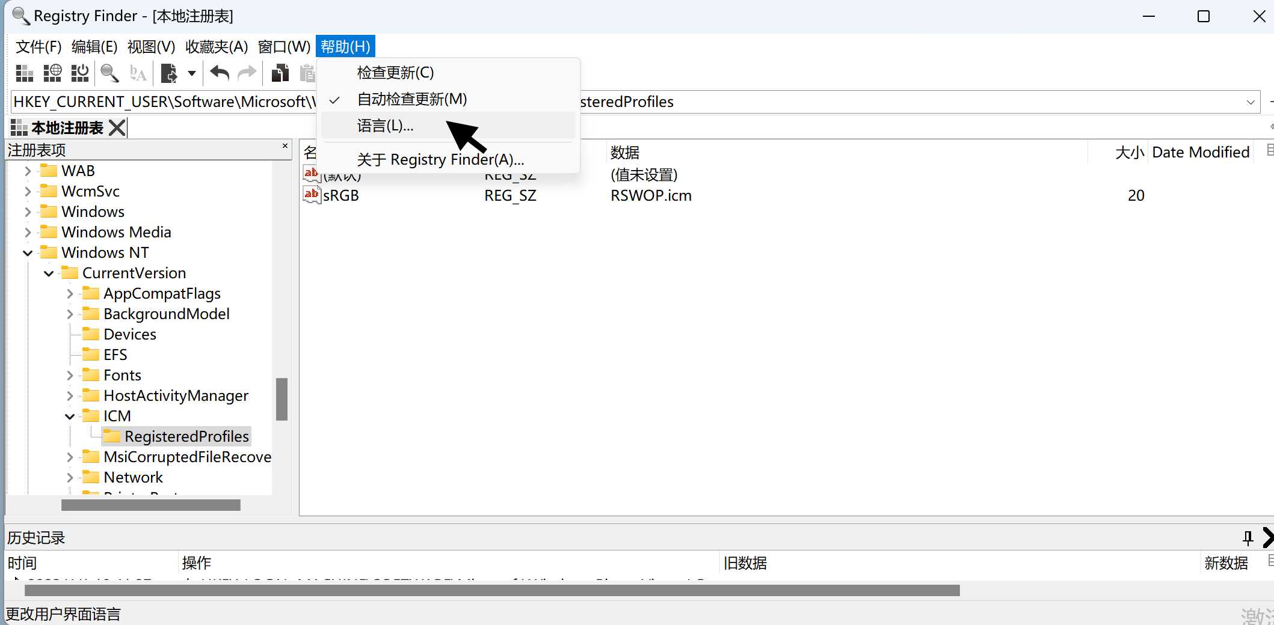Image resolution: width=1274 pixels, height=625 pixels.
Task: Select the RegisteredProfiles key
Action: pos(186,436)
